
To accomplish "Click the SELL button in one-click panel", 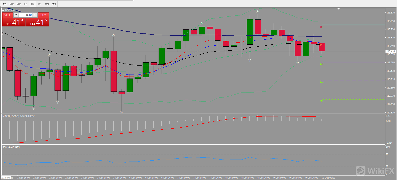I will [8, 15].
